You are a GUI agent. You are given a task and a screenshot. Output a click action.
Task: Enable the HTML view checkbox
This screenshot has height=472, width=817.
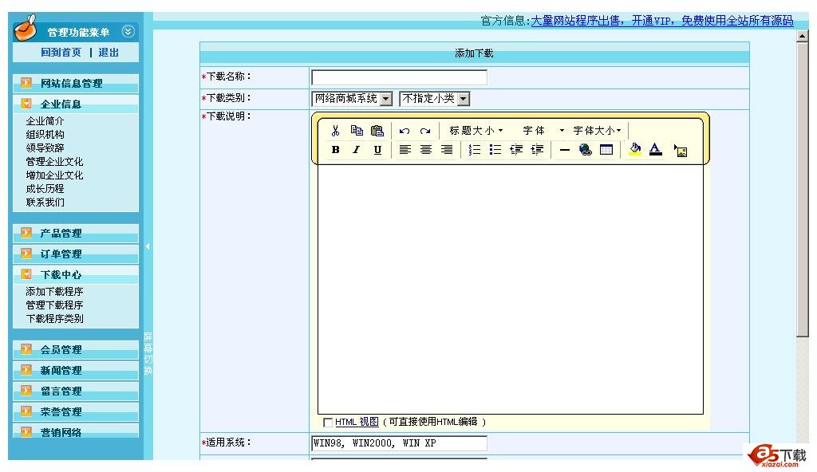(x=328, y=422)
